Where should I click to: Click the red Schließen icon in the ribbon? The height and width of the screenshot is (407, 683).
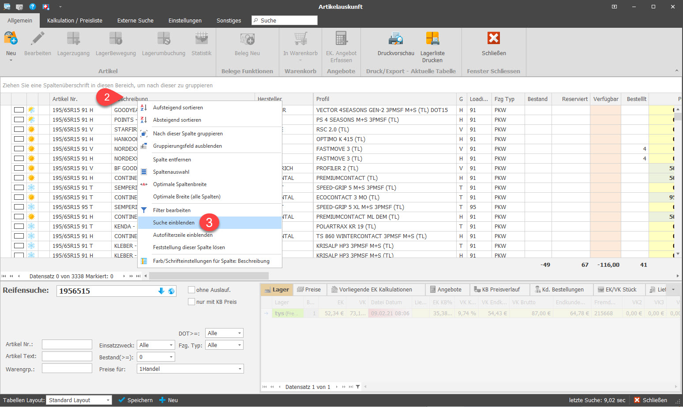[x=494, y=38]
